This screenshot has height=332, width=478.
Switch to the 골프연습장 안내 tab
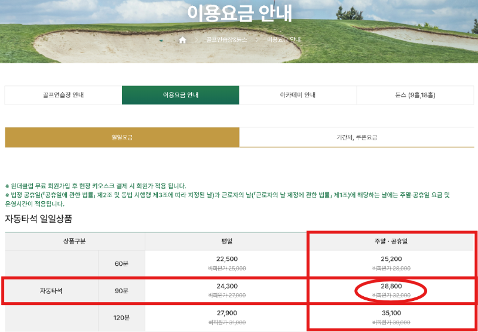click(63, 95)
